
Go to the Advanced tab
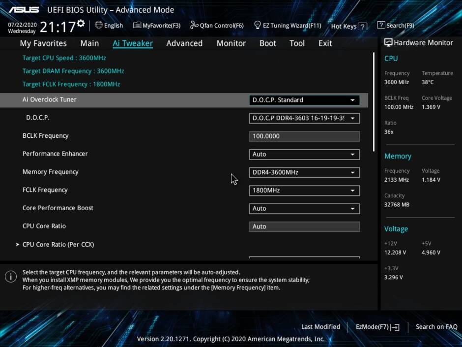click(184, 43)
